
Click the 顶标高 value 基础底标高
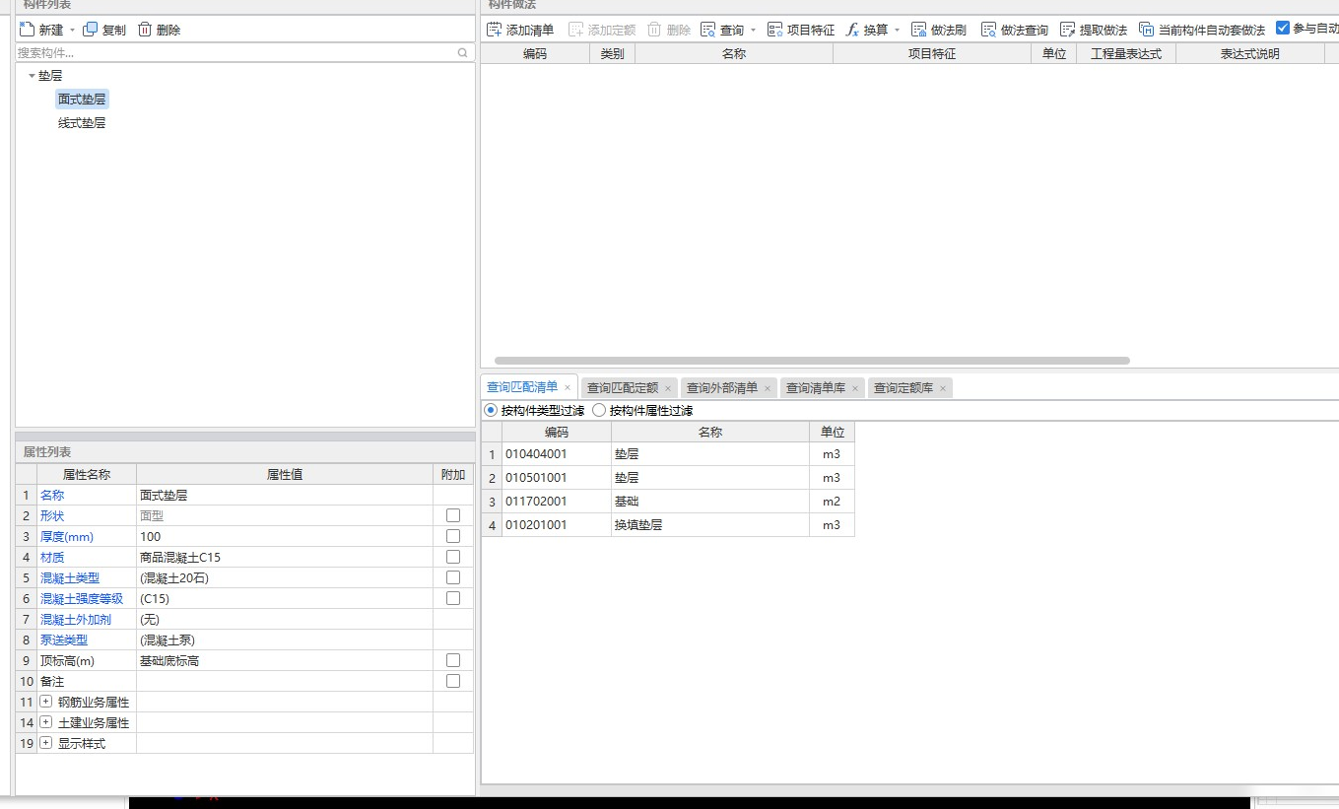[x=285, y=660]
